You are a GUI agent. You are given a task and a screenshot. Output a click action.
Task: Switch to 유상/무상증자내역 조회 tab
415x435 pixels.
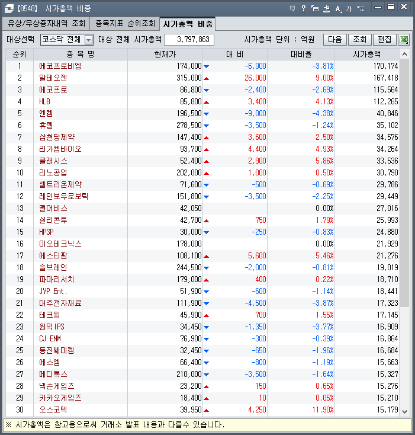point(46,24)
